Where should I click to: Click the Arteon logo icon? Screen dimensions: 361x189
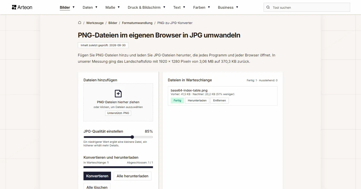point(14,7)
